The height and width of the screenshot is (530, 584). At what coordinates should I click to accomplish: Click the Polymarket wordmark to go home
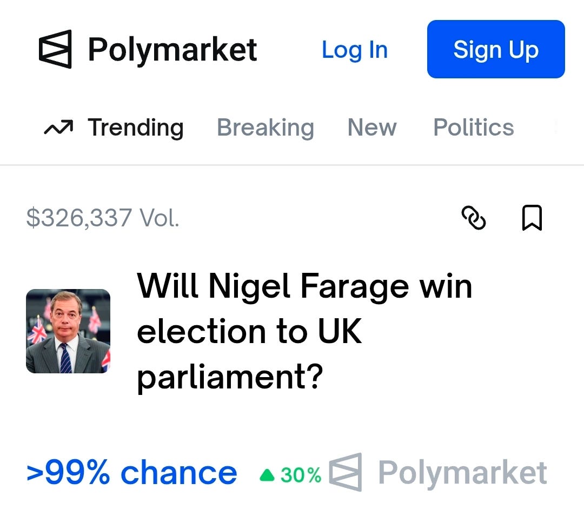173,49
